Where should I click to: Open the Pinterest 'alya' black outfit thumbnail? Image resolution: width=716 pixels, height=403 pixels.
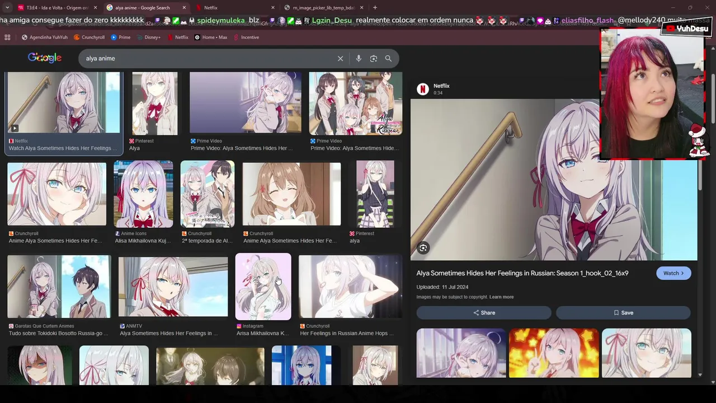pyautogui.click(x=375, y=194)
